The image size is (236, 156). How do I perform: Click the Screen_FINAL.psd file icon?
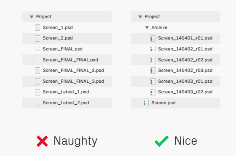click(38, 49)
